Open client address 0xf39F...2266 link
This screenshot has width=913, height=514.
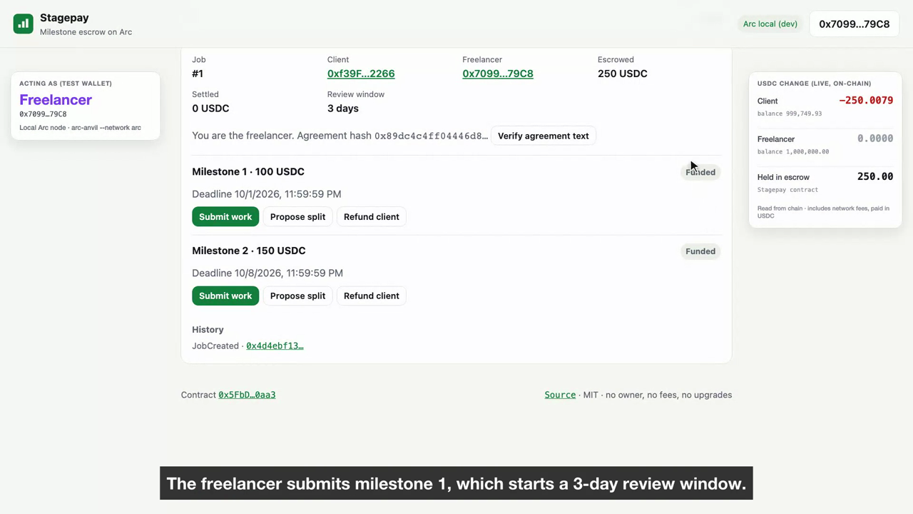[361, 74]
